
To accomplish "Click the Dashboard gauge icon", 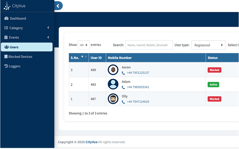I will 6,18.
